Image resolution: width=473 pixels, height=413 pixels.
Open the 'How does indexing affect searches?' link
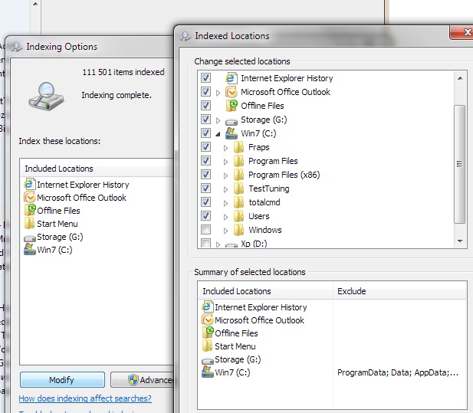[85, 398]
